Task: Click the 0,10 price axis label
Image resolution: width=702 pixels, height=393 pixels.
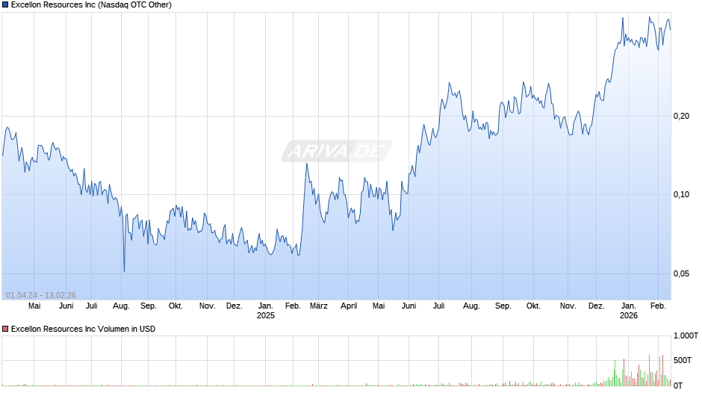Action: click(x=681, y=194)
